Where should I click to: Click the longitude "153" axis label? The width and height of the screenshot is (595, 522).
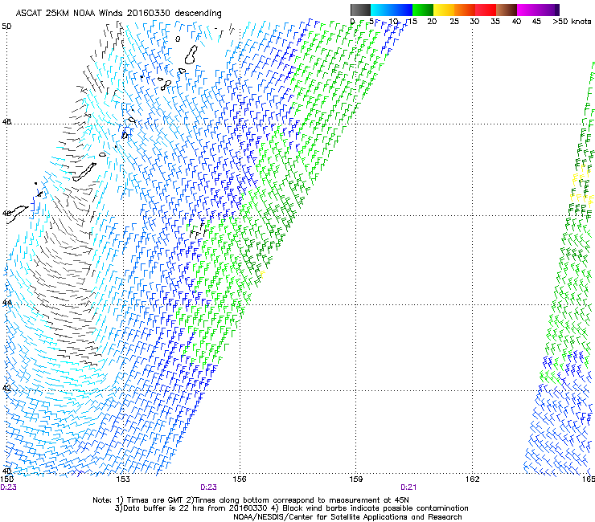point(123,479)
